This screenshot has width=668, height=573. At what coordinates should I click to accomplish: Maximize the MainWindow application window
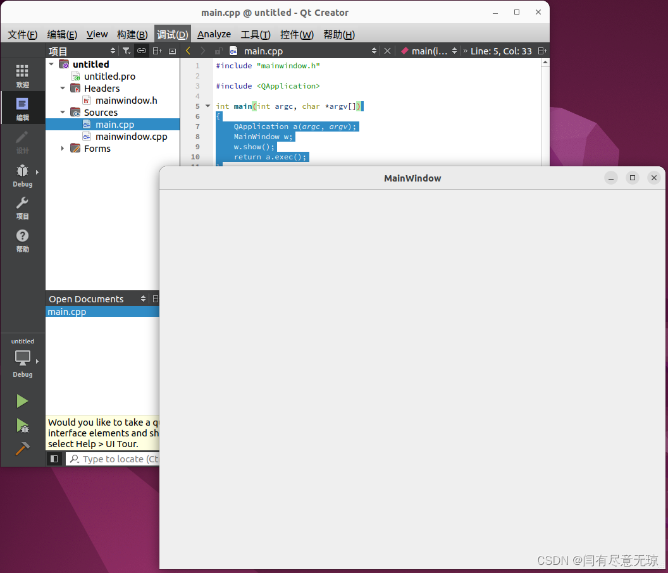633,178
